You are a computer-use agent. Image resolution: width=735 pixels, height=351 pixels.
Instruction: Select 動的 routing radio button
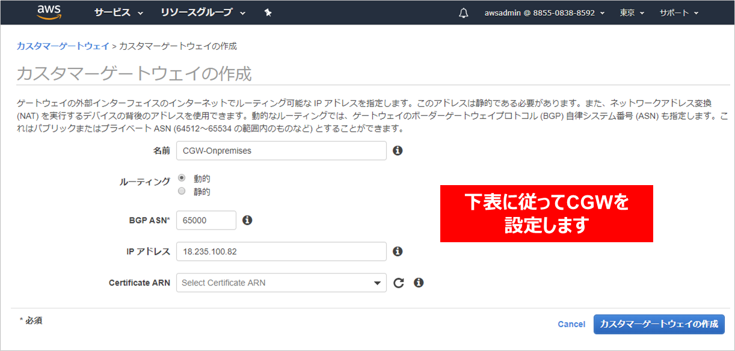click(x=182, y=179)
